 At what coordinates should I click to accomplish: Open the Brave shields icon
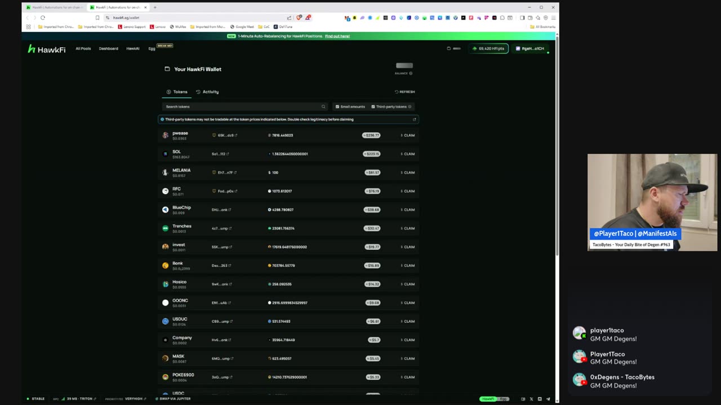point(299,17)
